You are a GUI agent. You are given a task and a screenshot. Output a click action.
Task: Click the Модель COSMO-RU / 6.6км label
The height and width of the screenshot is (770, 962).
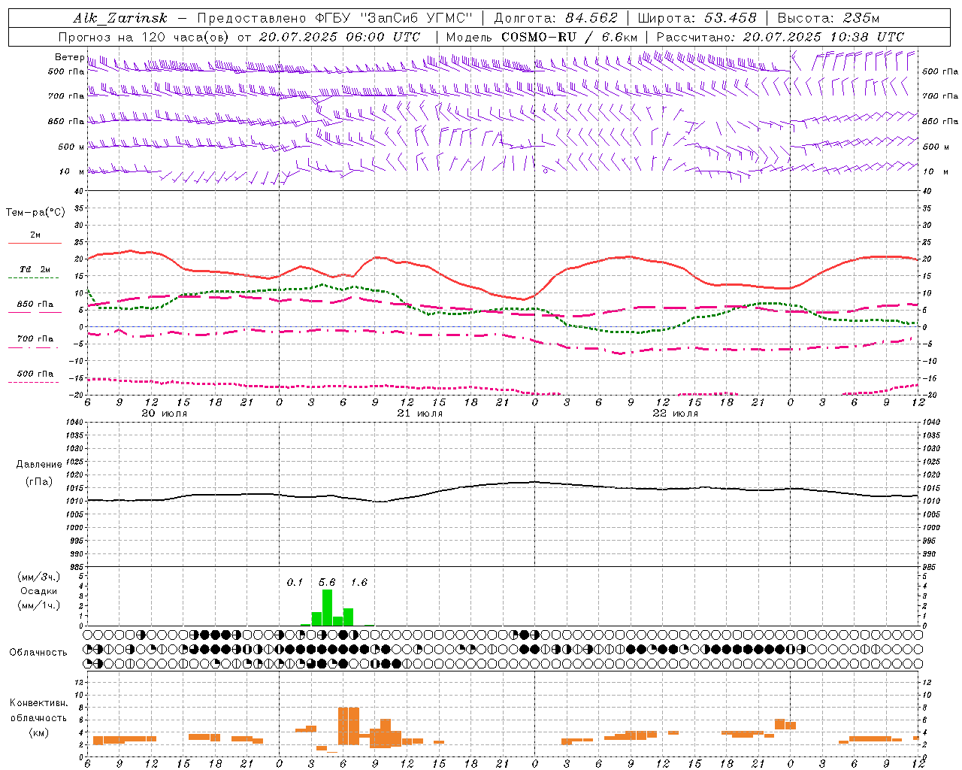[x=542, y=37]
